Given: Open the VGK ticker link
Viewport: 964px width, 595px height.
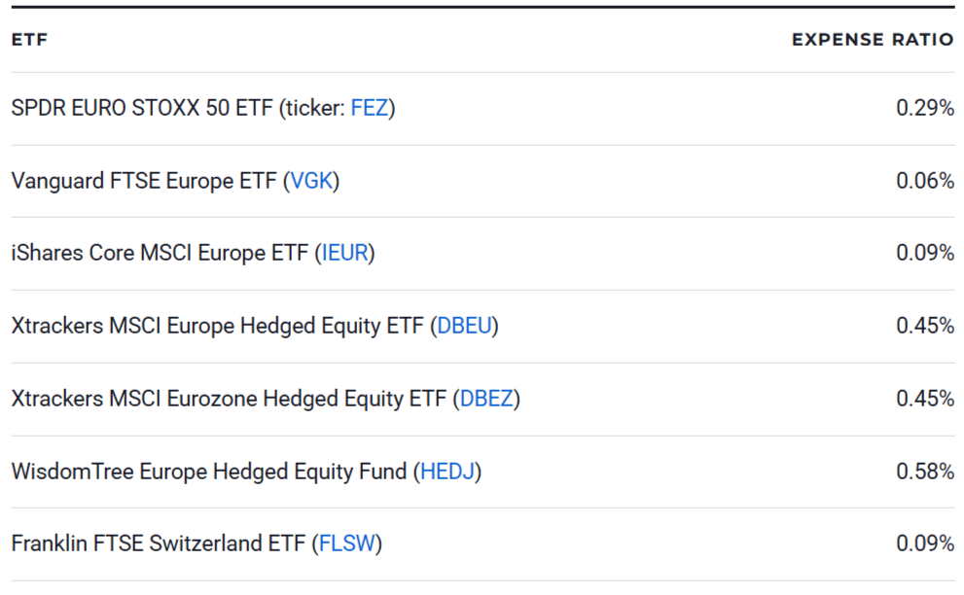Looking at the screenshot, I should coord(311,181).
